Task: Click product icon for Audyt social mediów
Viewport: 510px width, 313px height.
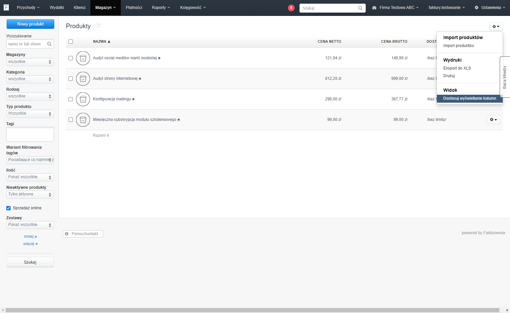Action: (x=83, y=58)
